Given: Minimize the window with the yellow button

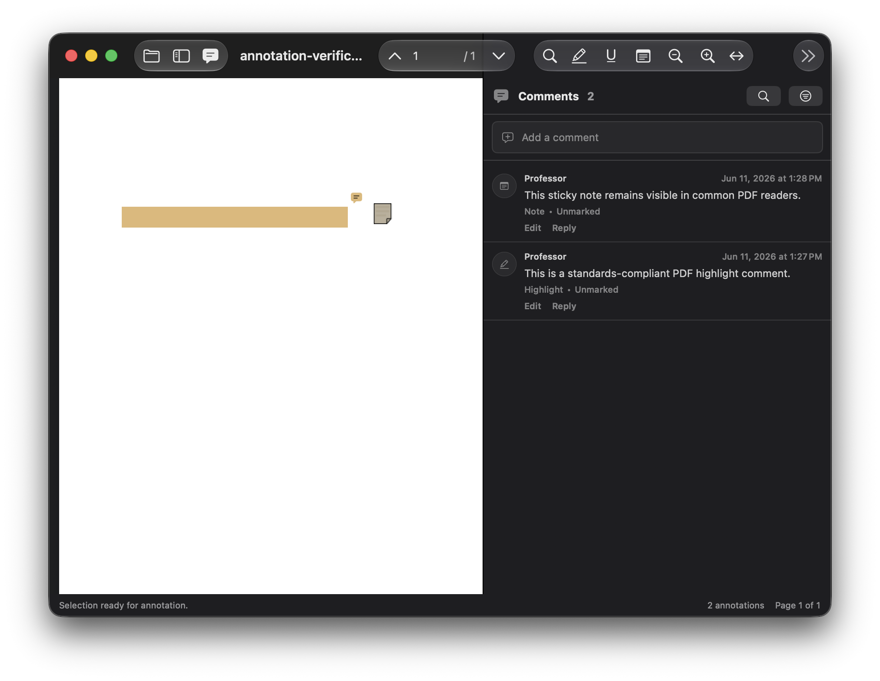Looking at the screenshot, I should (91, 56).
